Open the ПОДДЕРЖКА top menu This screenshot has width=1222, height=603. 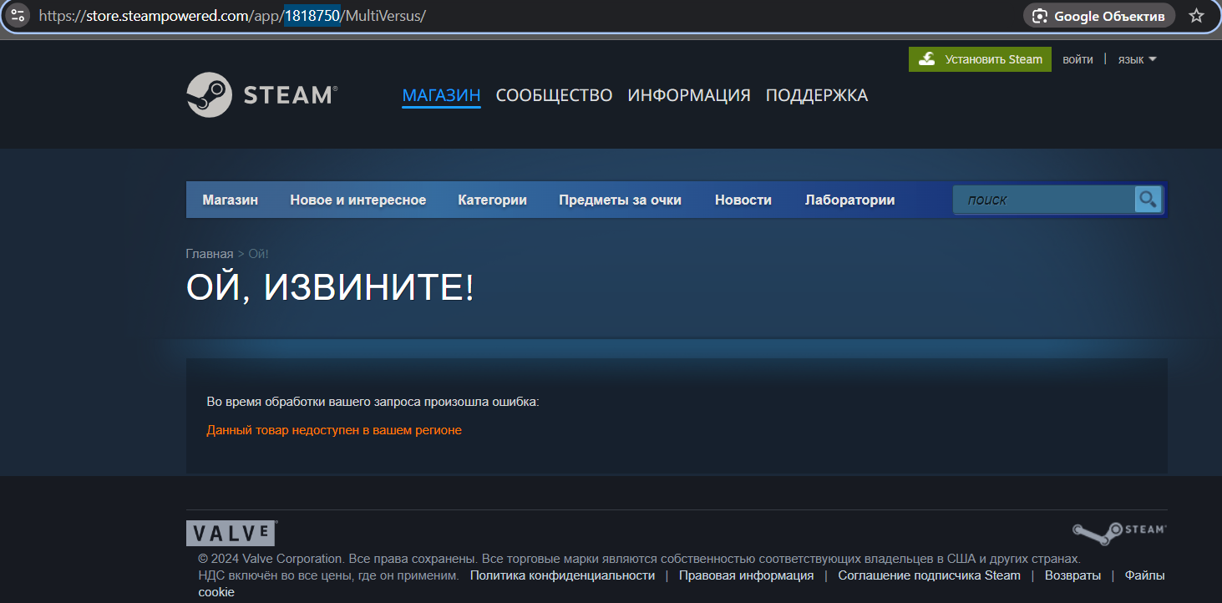(x=817, y=95)
